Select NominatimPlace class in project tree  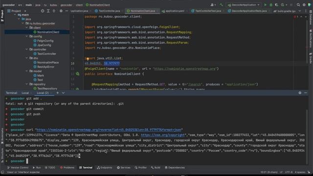tap(46, 63)
